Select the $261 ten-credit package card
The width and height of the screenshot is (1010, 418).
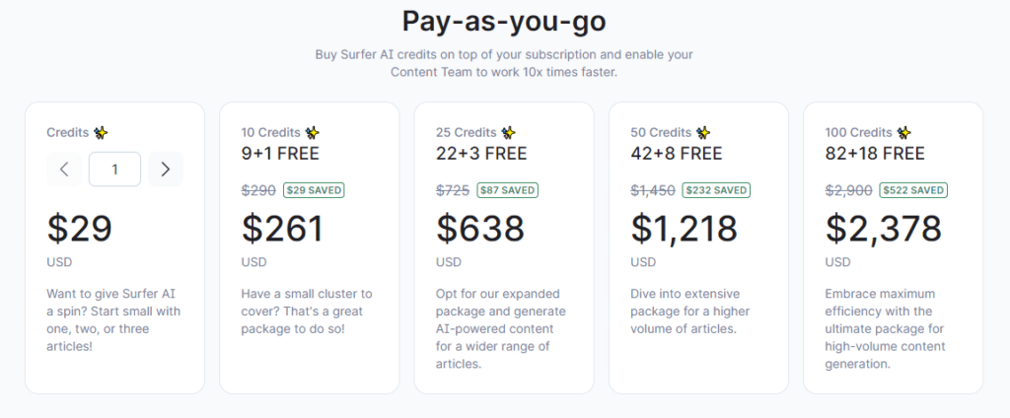[x=309, y=247]
